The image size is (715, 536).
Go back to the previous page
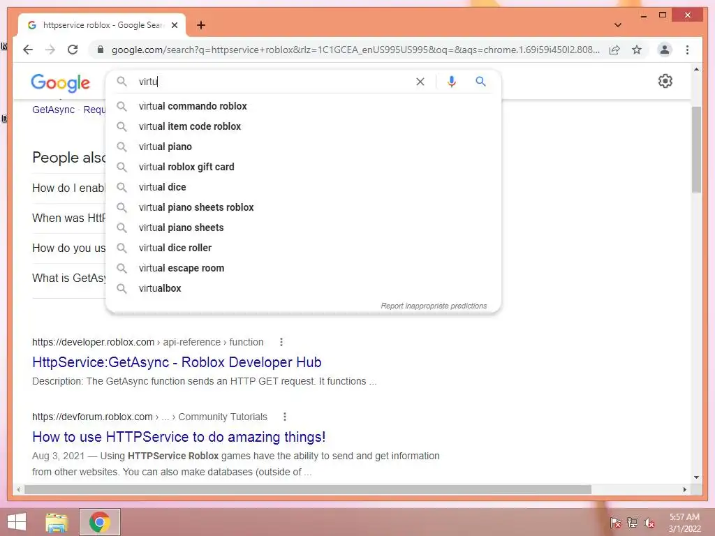tap(28, 50)
